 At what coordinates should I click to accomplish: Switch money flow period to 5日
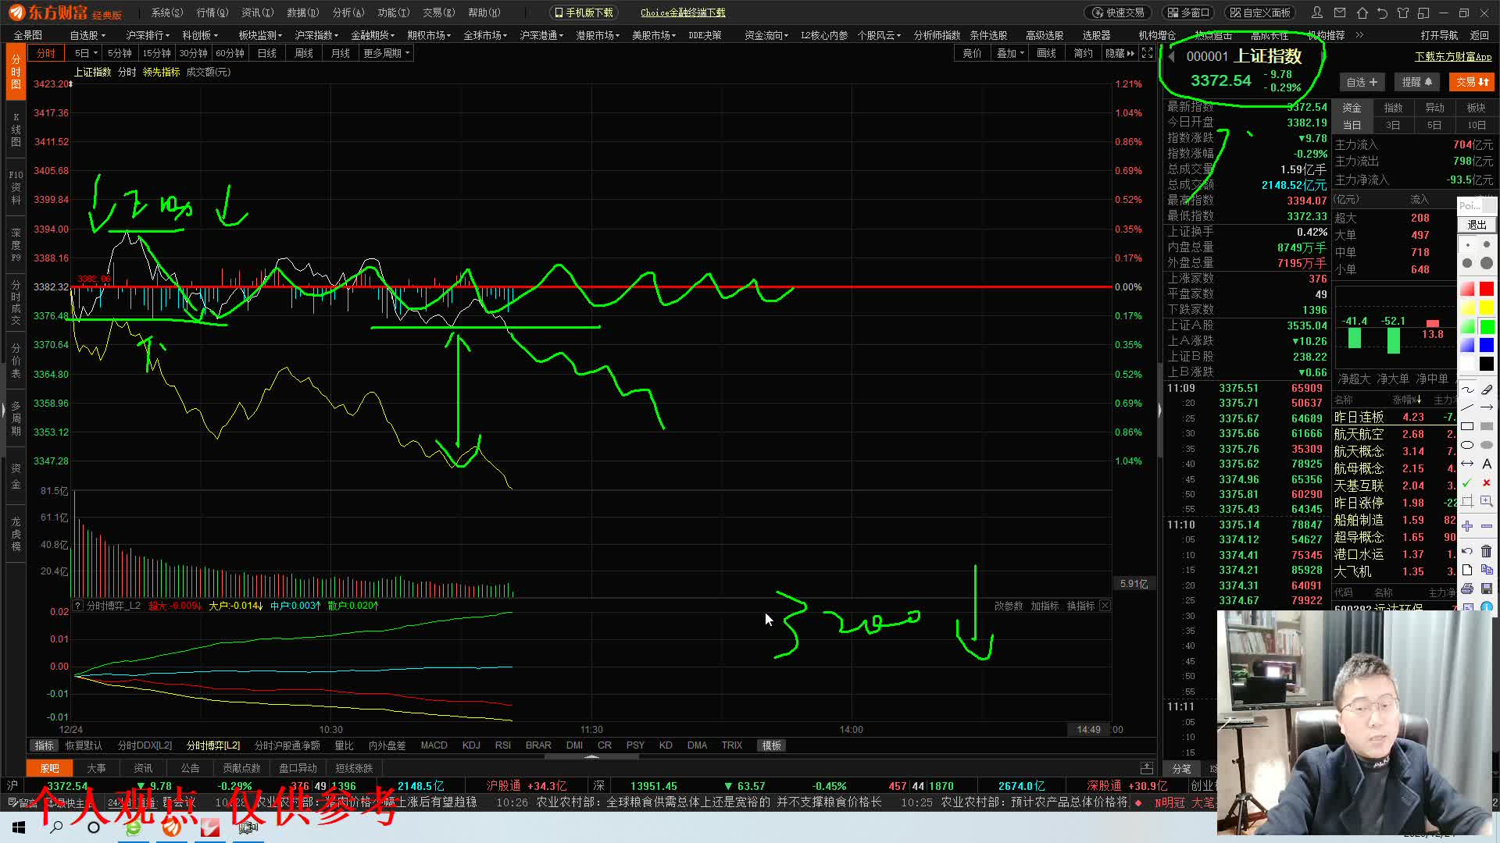point(1434,125)
